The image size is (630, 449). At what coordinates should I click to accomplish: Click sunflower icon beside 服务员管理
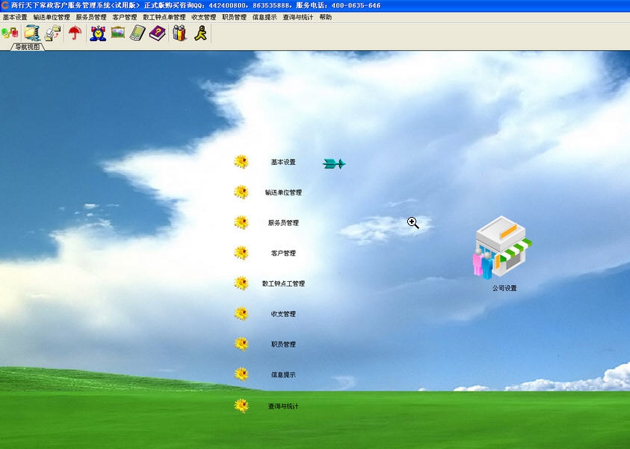[241, 222]
